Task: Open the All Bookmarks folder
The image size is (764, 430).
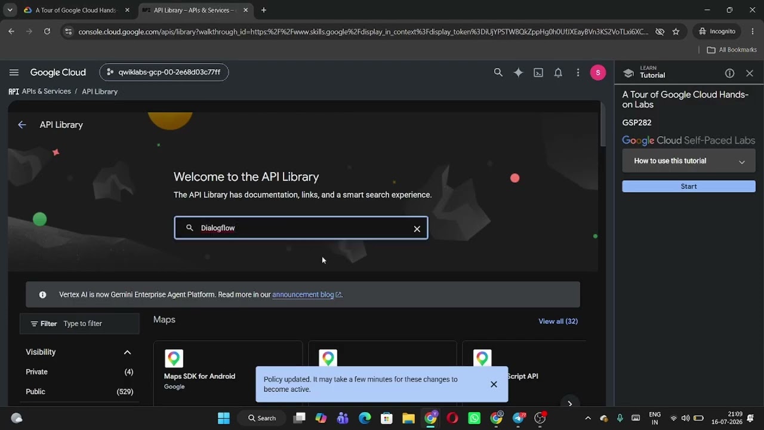Action: (732, 50)
